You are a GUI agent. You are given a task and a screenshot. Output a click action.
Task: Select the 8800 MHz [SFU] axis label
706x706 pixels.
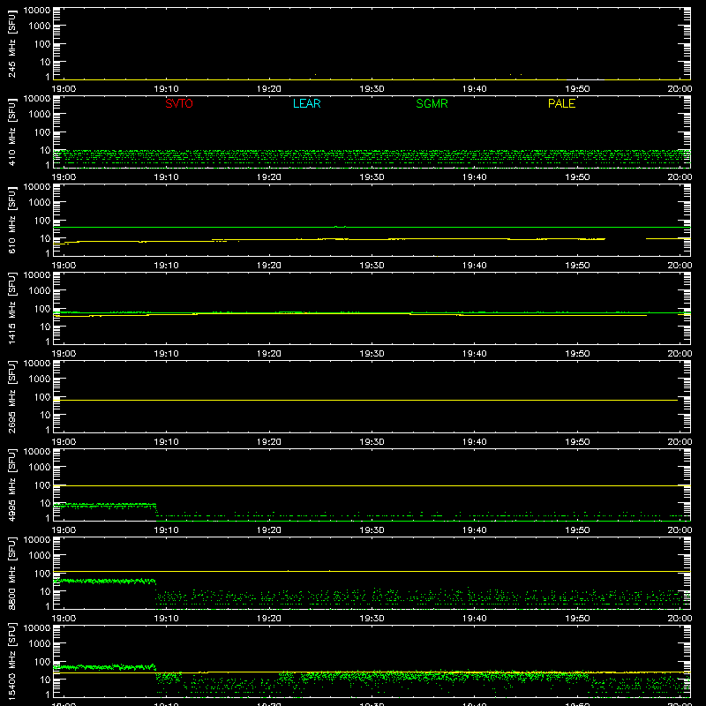click(12, 574)
